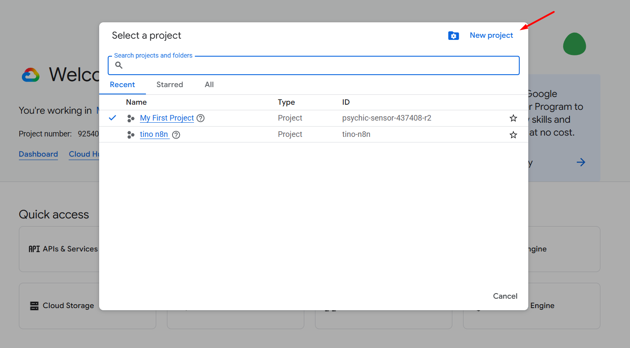Show help for tino n8n project

point(176,135)
